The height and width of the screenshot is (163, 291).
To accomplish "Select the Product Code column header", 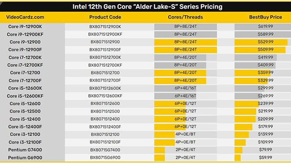I will pyautogui.click(x=105, y=17).
